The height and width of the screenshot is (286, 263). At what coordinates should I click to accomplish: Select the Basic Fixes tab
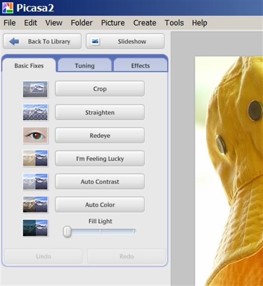[29, 65]
